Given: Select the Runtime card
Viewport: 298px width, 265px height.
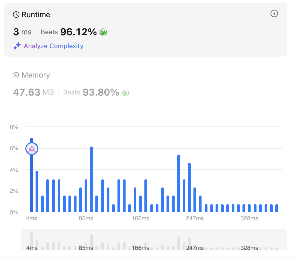Looking at the screenshot, I should (x=145, y=30).
